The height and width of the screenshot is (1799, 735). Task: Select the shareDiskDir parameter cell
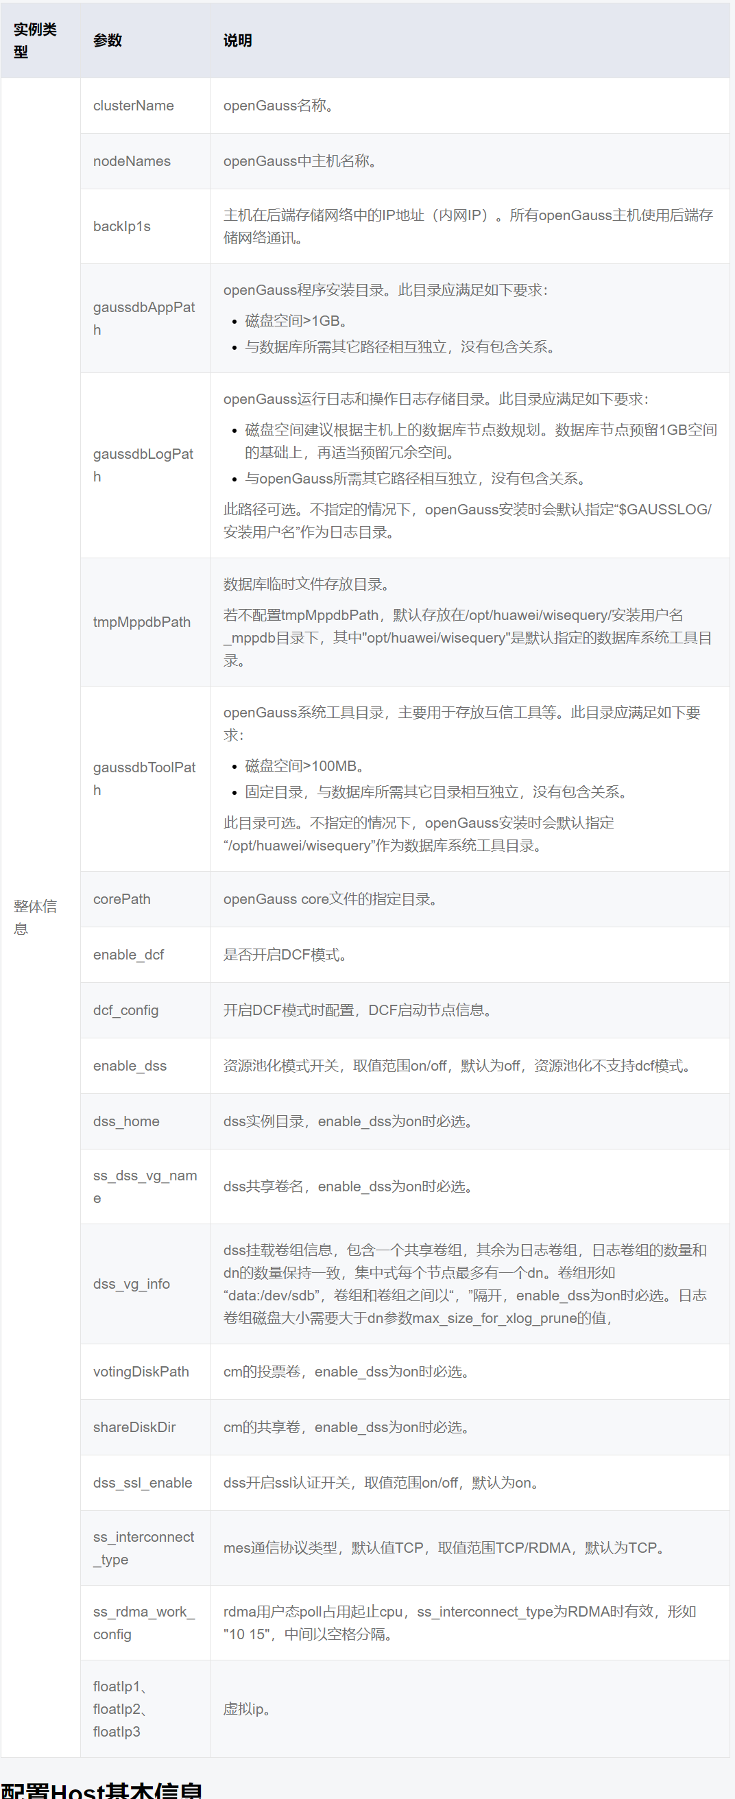145,1427
